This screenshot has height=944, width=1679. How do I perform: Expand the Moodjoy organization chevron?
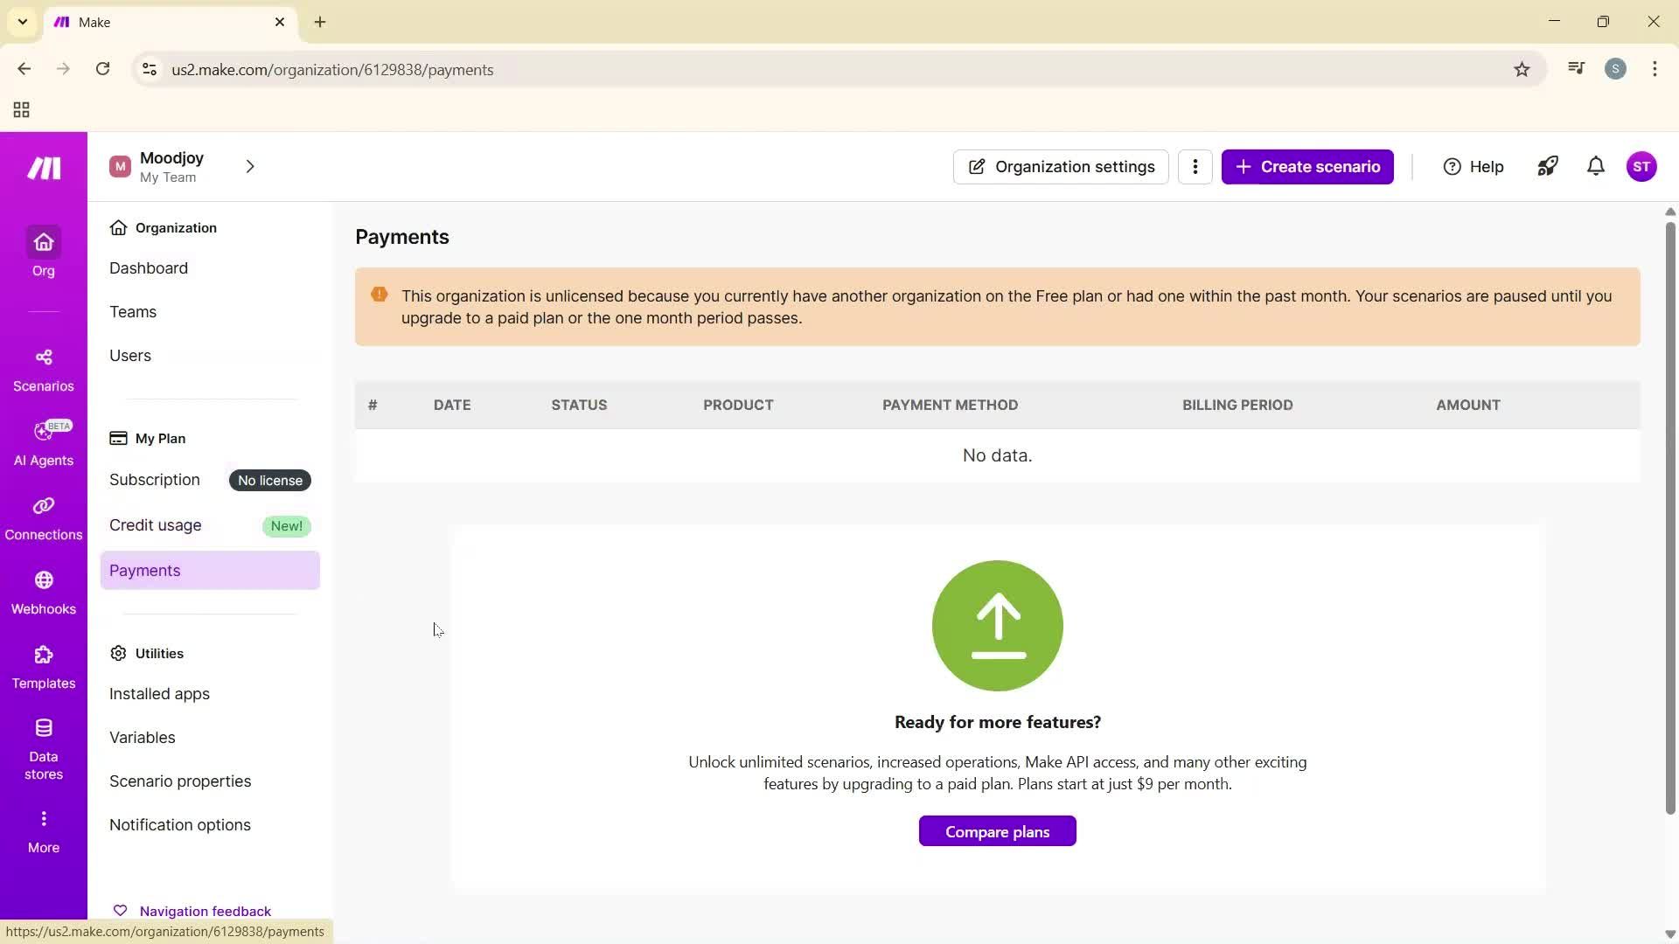click(x=250, y=166)
